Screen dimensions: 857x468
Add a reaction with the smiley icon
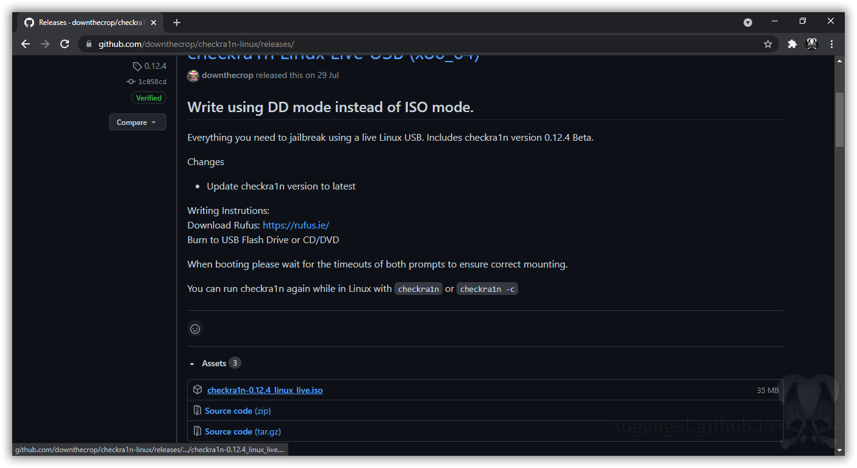point(195,329)
